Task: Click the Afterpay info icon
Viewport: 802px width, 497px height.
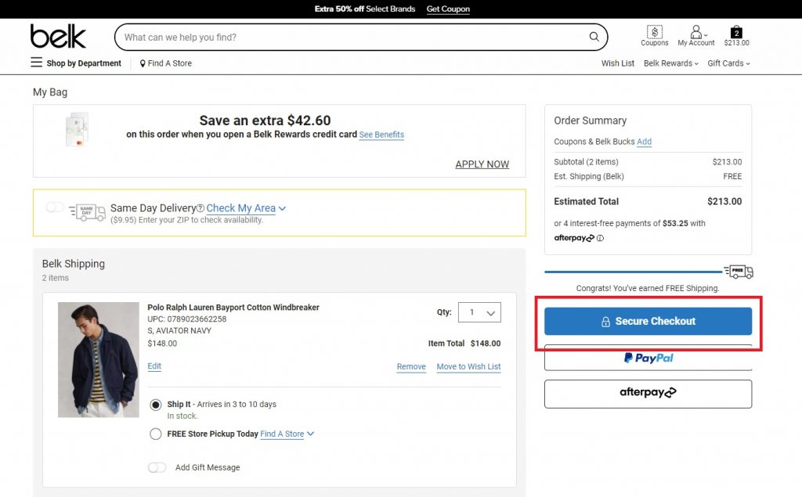Action: [x=600, y=238]
